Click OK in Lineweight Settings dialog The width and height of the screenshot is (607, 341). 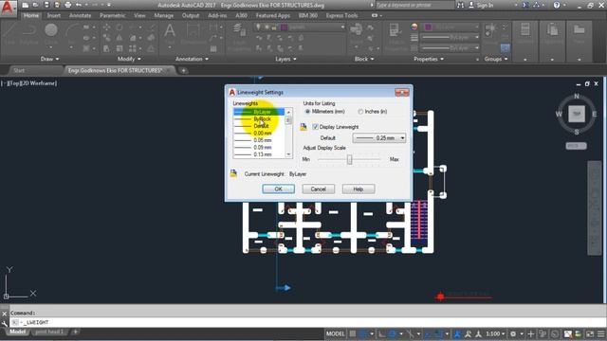pyautogui.click(x=278, y=189)
